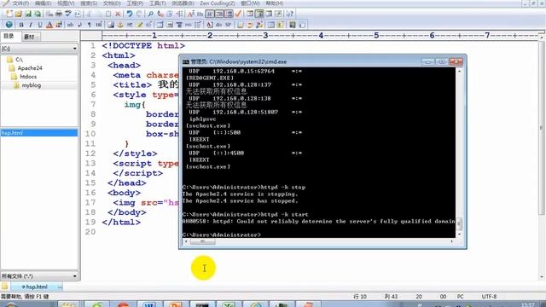Insert underline tag with U icon
This screenshot has height=307, width=546.
tap(40, 25)
